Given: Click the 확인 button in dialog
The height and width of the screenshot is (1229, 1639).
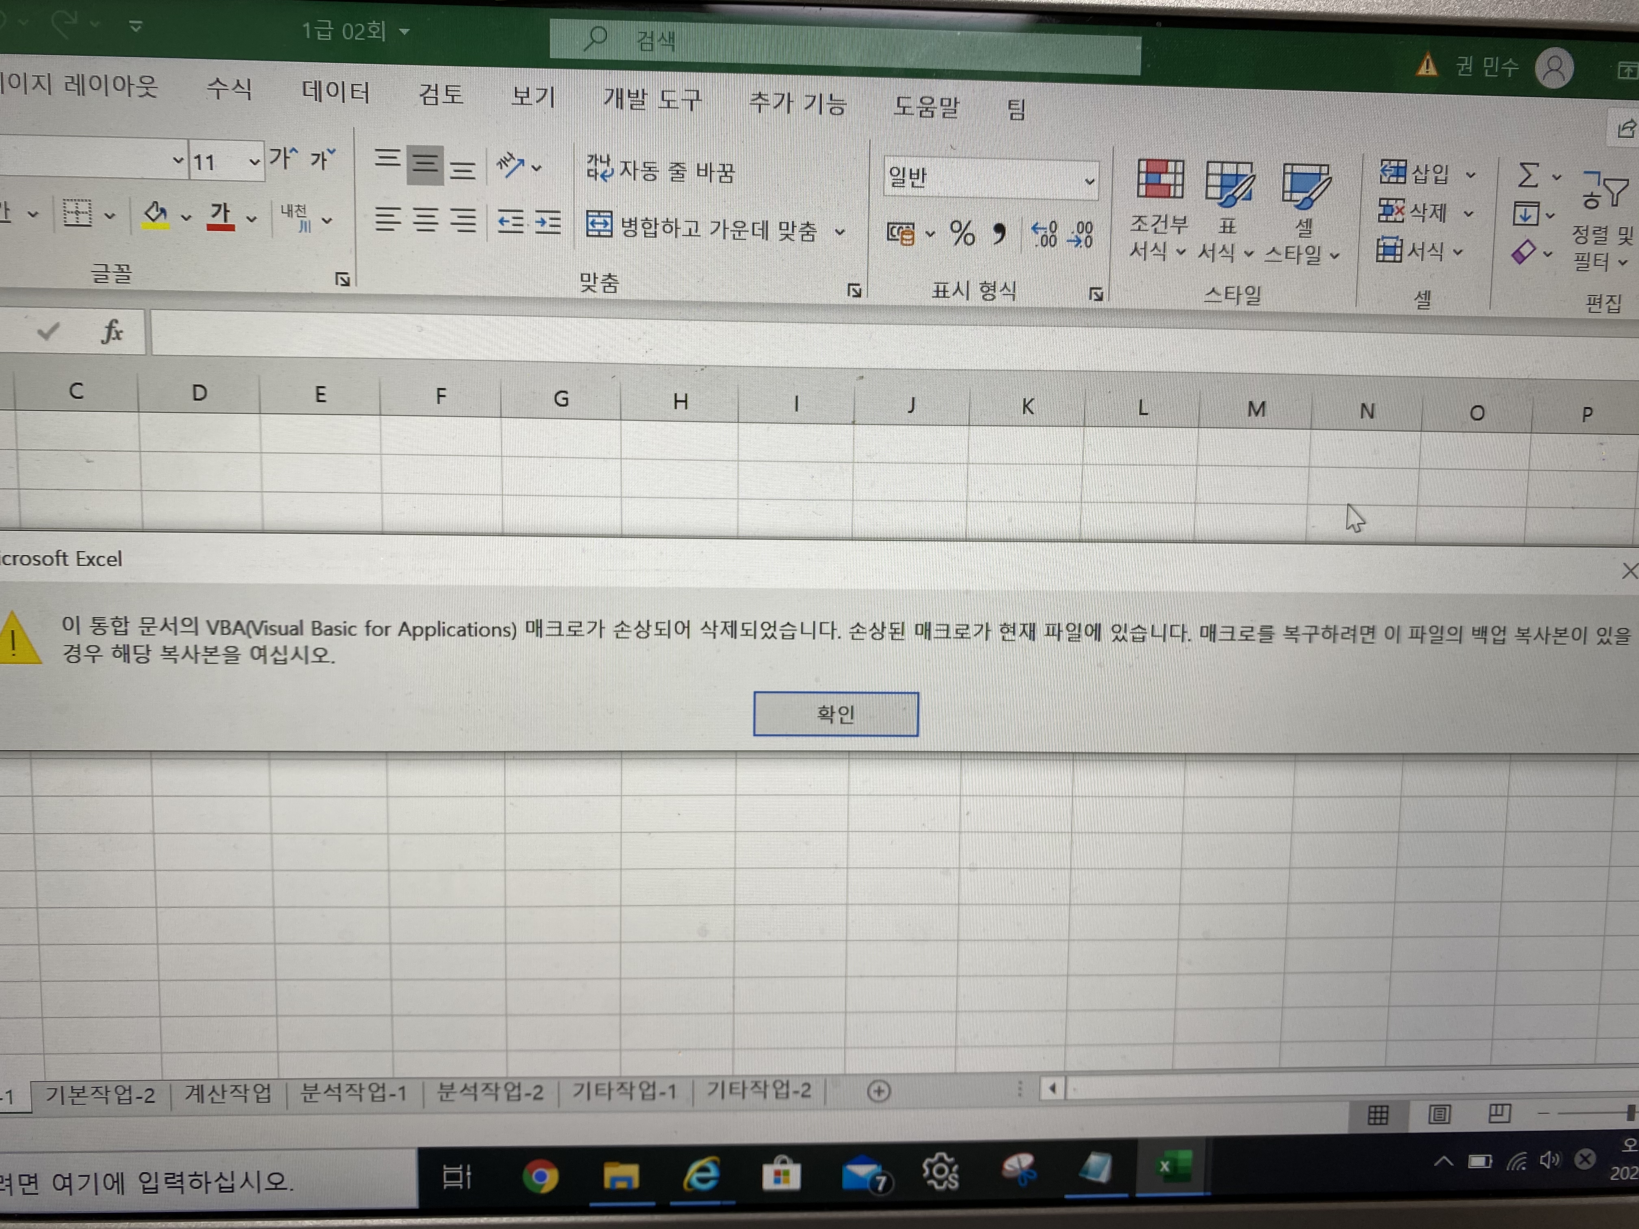Looking at the screenshot, I should pyautogui.click(x=835, y=713).
